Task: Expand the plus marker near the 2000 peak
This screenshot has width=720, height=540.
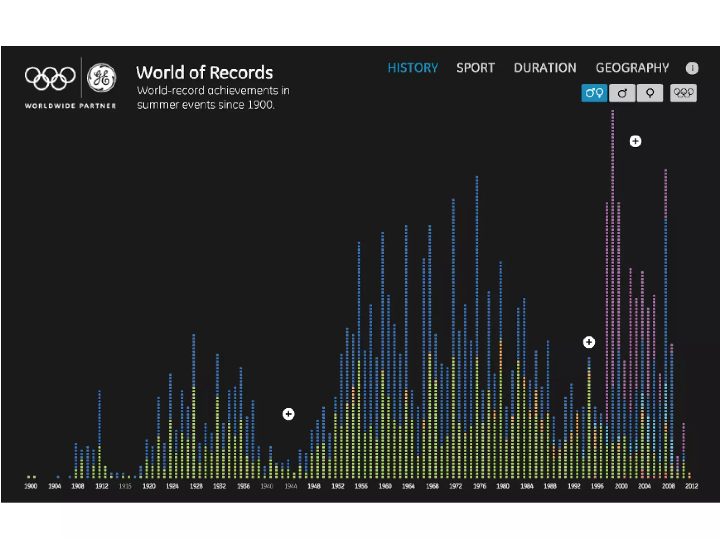Action: [635, 141]
